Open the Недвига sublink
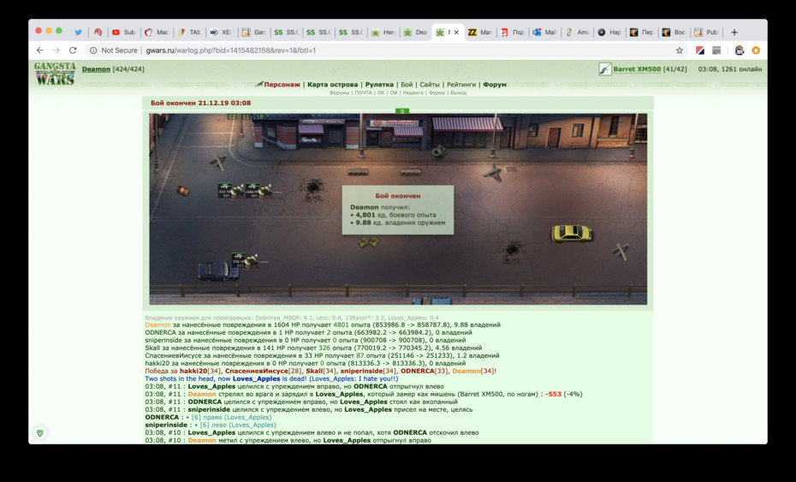This screenshot has height=482, width=796. coord(413,92)
